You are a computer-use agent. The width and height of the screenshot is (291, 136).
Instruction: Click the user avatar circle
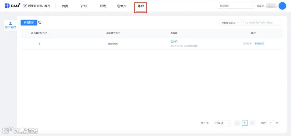point(282,6)
